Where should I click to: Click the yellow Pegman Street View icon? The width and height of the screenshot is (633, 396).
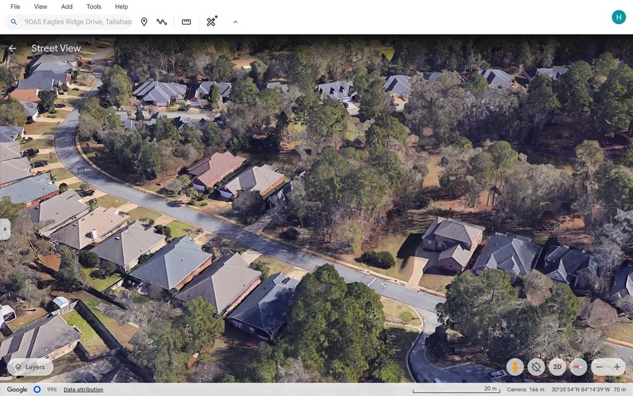tap(515, 367)
